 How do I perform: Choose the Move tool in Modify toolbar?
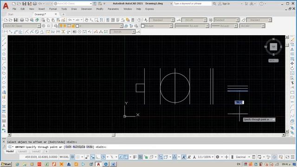click(x=292, y=64)
